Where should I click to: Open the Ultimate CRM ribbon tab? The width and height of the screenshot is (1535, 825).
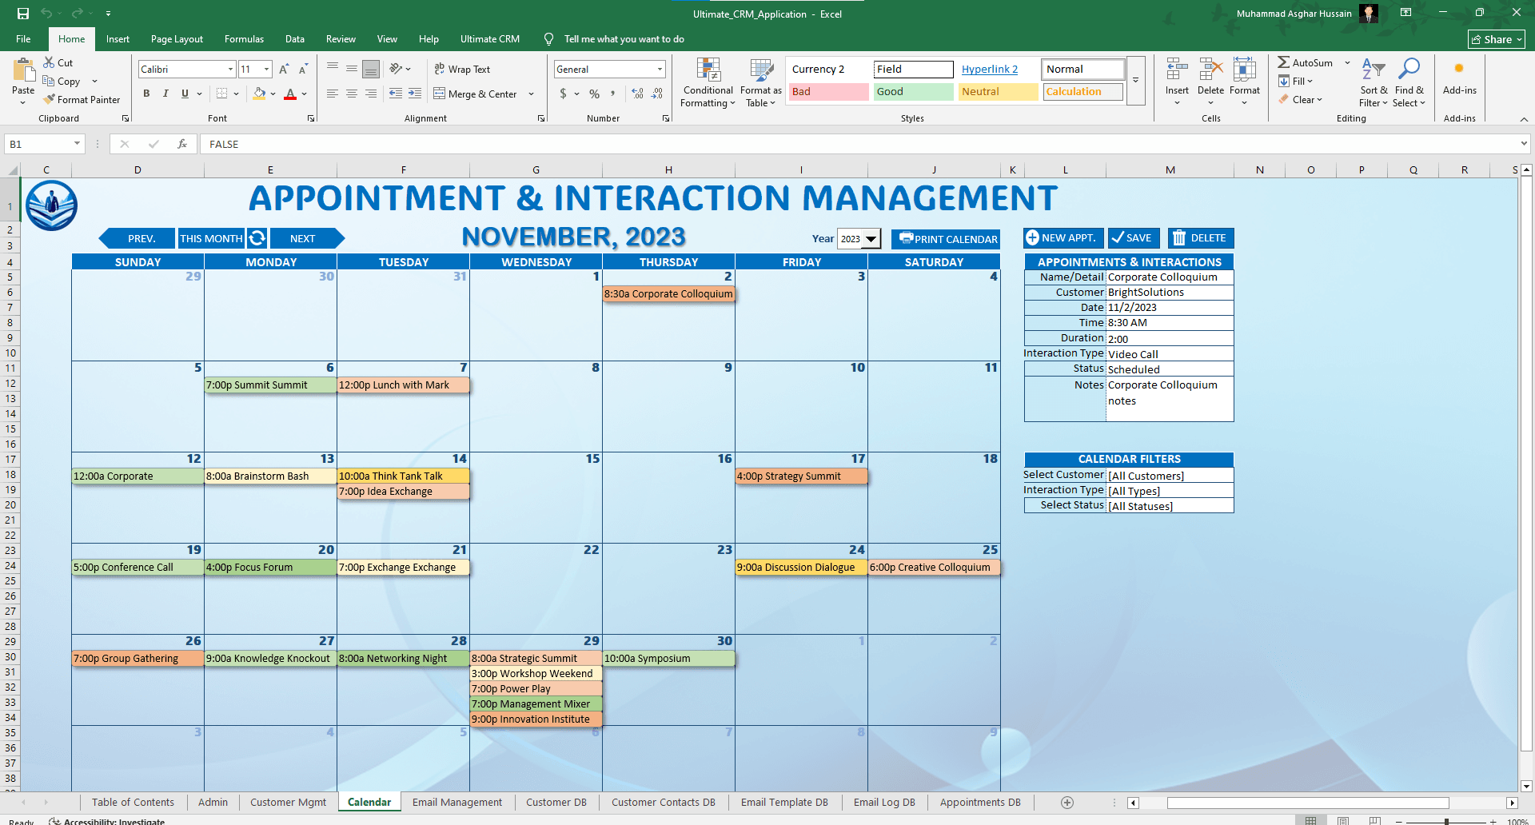pos(489,39)
